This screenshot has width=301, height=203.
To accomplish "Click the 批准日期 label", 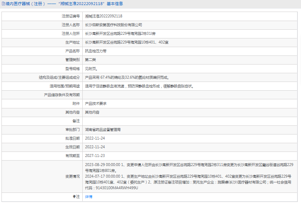I will [73, 138].
